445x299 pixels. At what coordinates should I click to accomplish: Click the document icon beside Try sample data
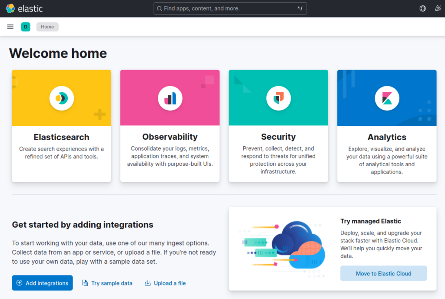[85, 283]
